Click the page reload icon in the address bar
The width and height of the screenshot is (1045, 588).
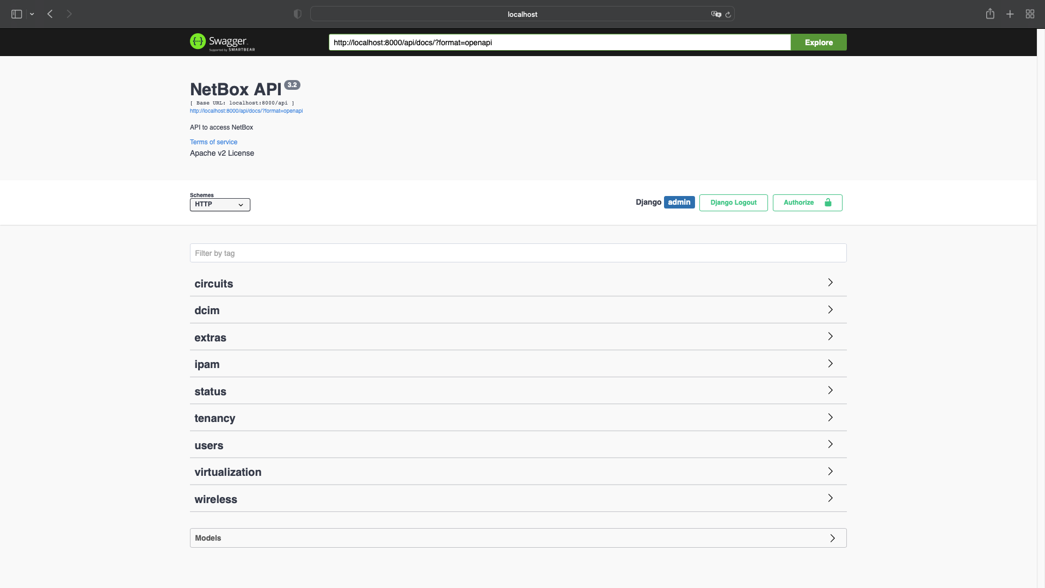click(729, 14)
